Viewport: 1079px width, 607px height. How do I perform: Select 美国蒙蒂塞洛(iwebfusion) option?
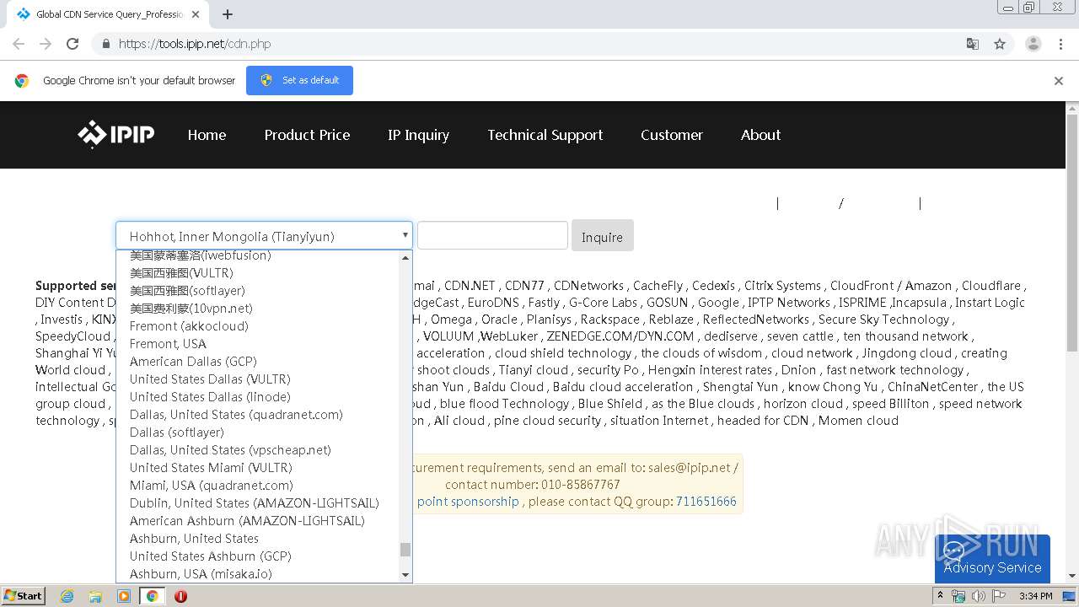(x=258, y=255)
